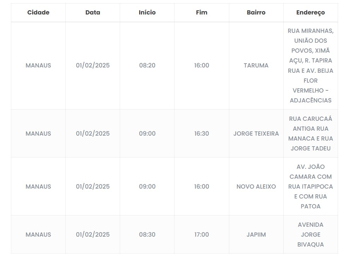Select the 16:30 end time cell

[202, 134]
